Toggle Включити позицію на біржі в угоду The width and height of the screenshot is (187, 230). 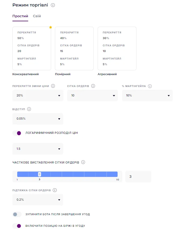(x=17, y=226)
